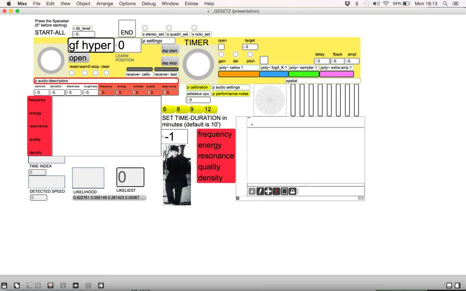Click the square select tool in editor
466x291 pixels.
point(284,191)
